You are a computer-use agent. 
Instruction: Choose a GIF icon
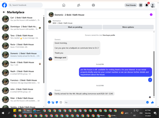[x=61, y=102]
